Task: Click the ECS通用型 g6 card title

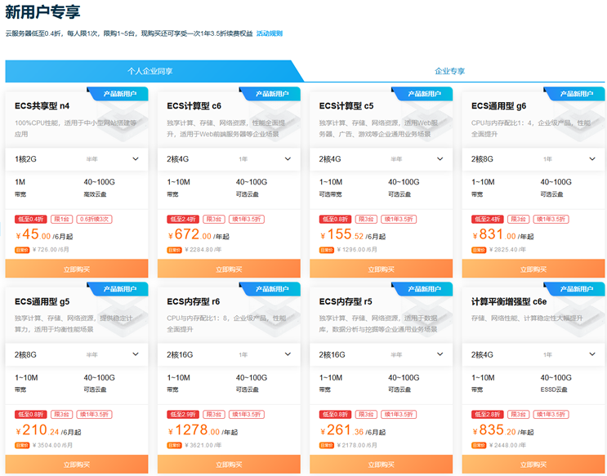Action: pyautogui.click(x=498, y=106)
